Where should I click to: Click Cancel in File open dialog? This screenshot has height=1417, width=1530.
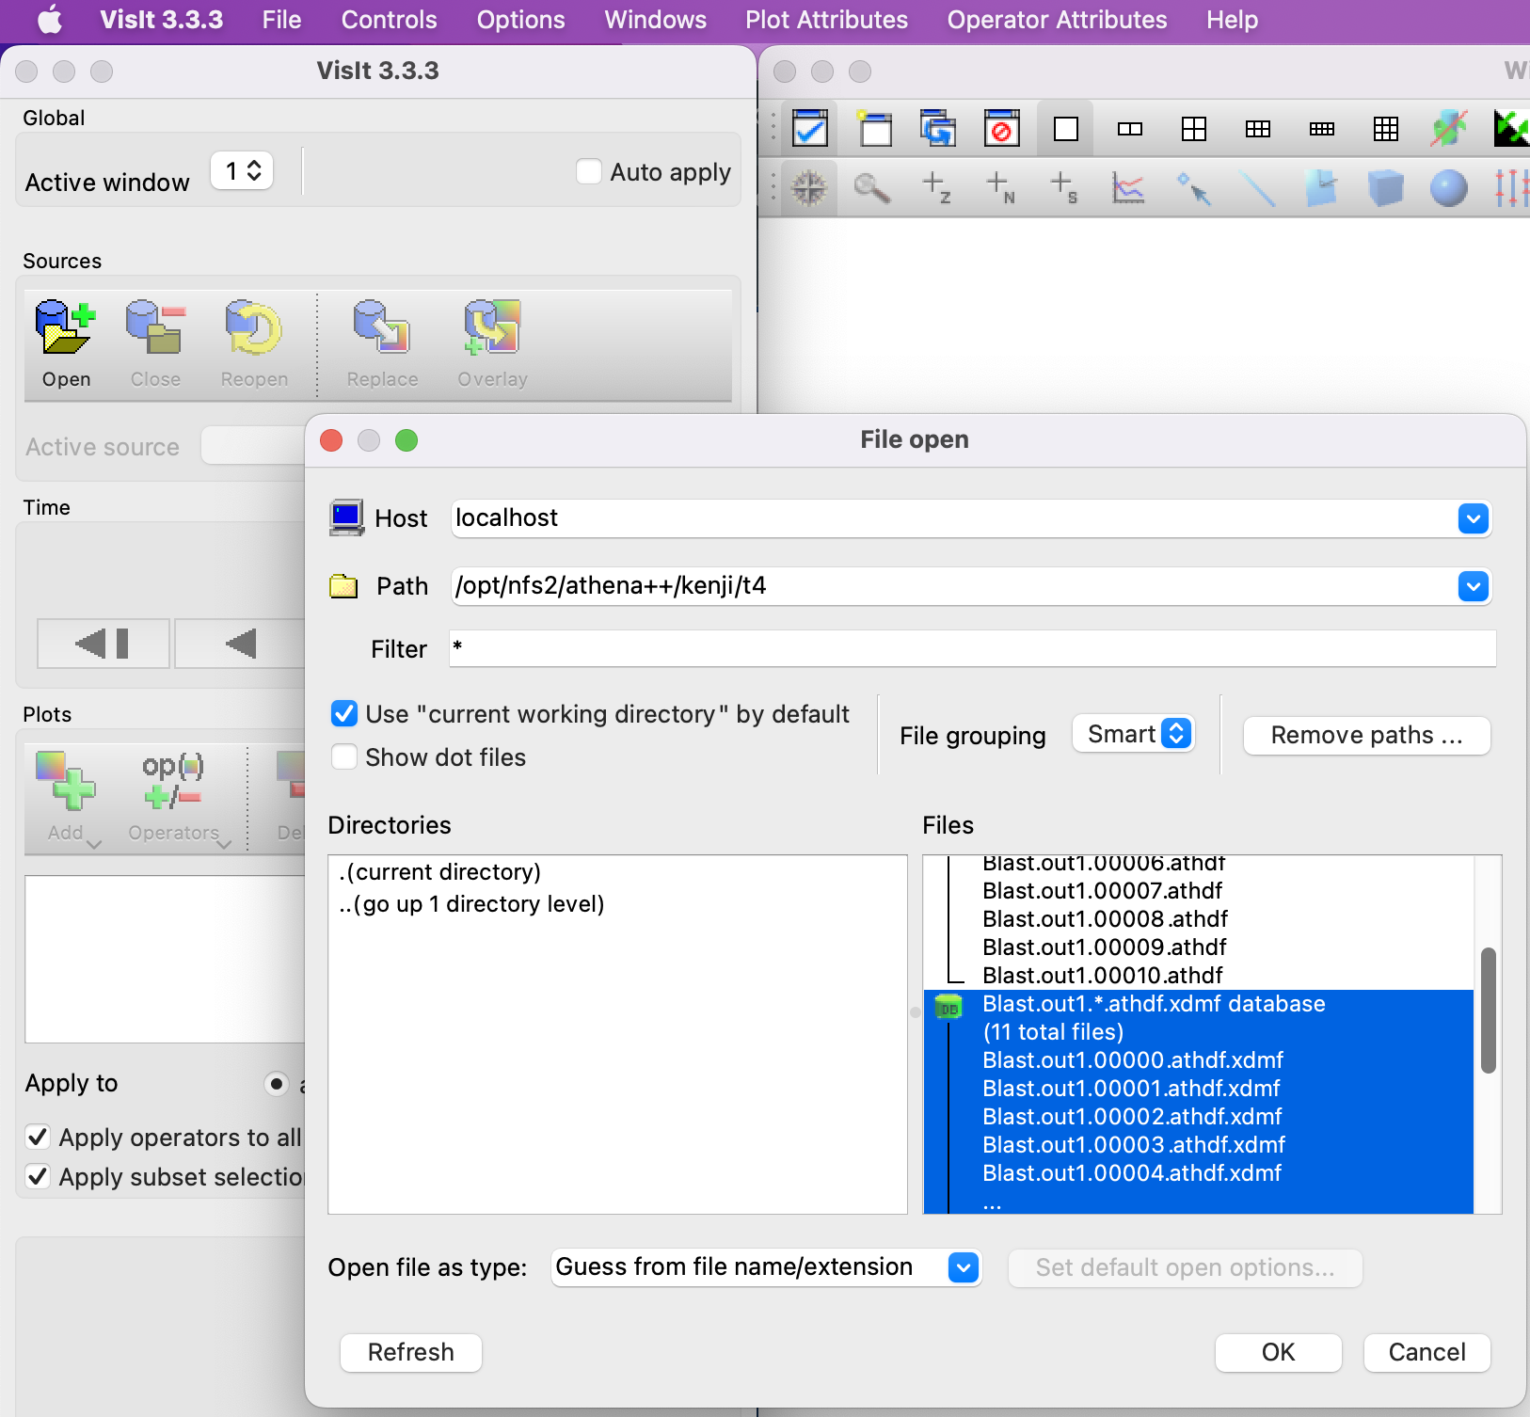pyautogui.click(x=1426, y=1352)
